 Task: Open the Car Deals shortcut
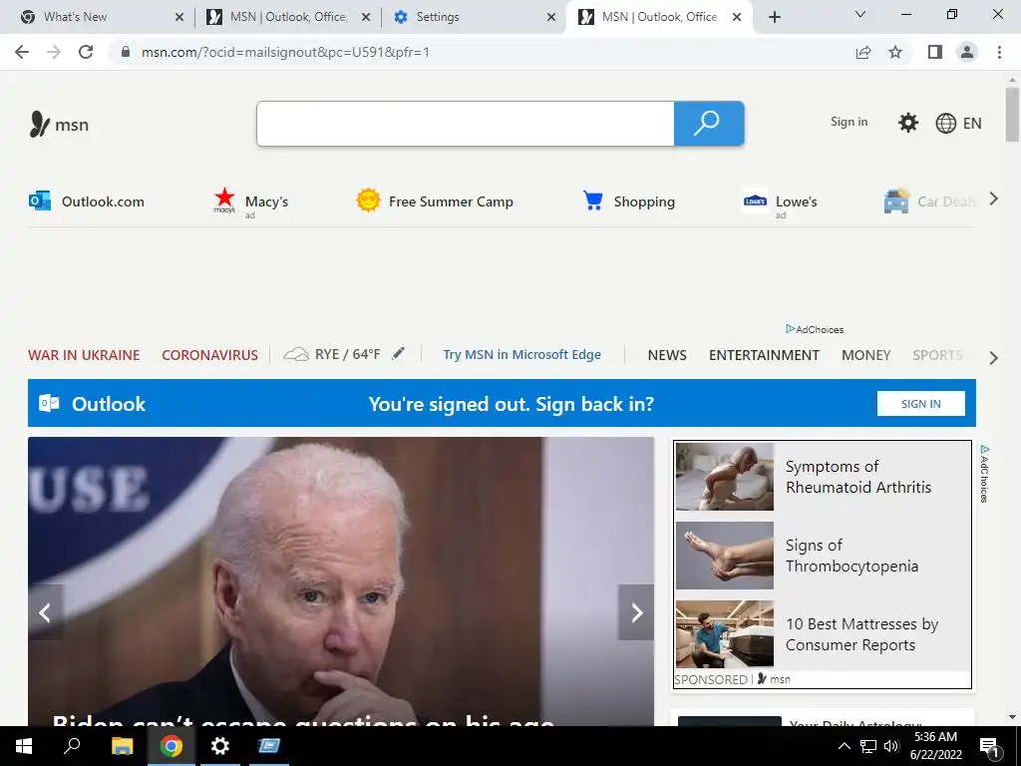(930, 201)
